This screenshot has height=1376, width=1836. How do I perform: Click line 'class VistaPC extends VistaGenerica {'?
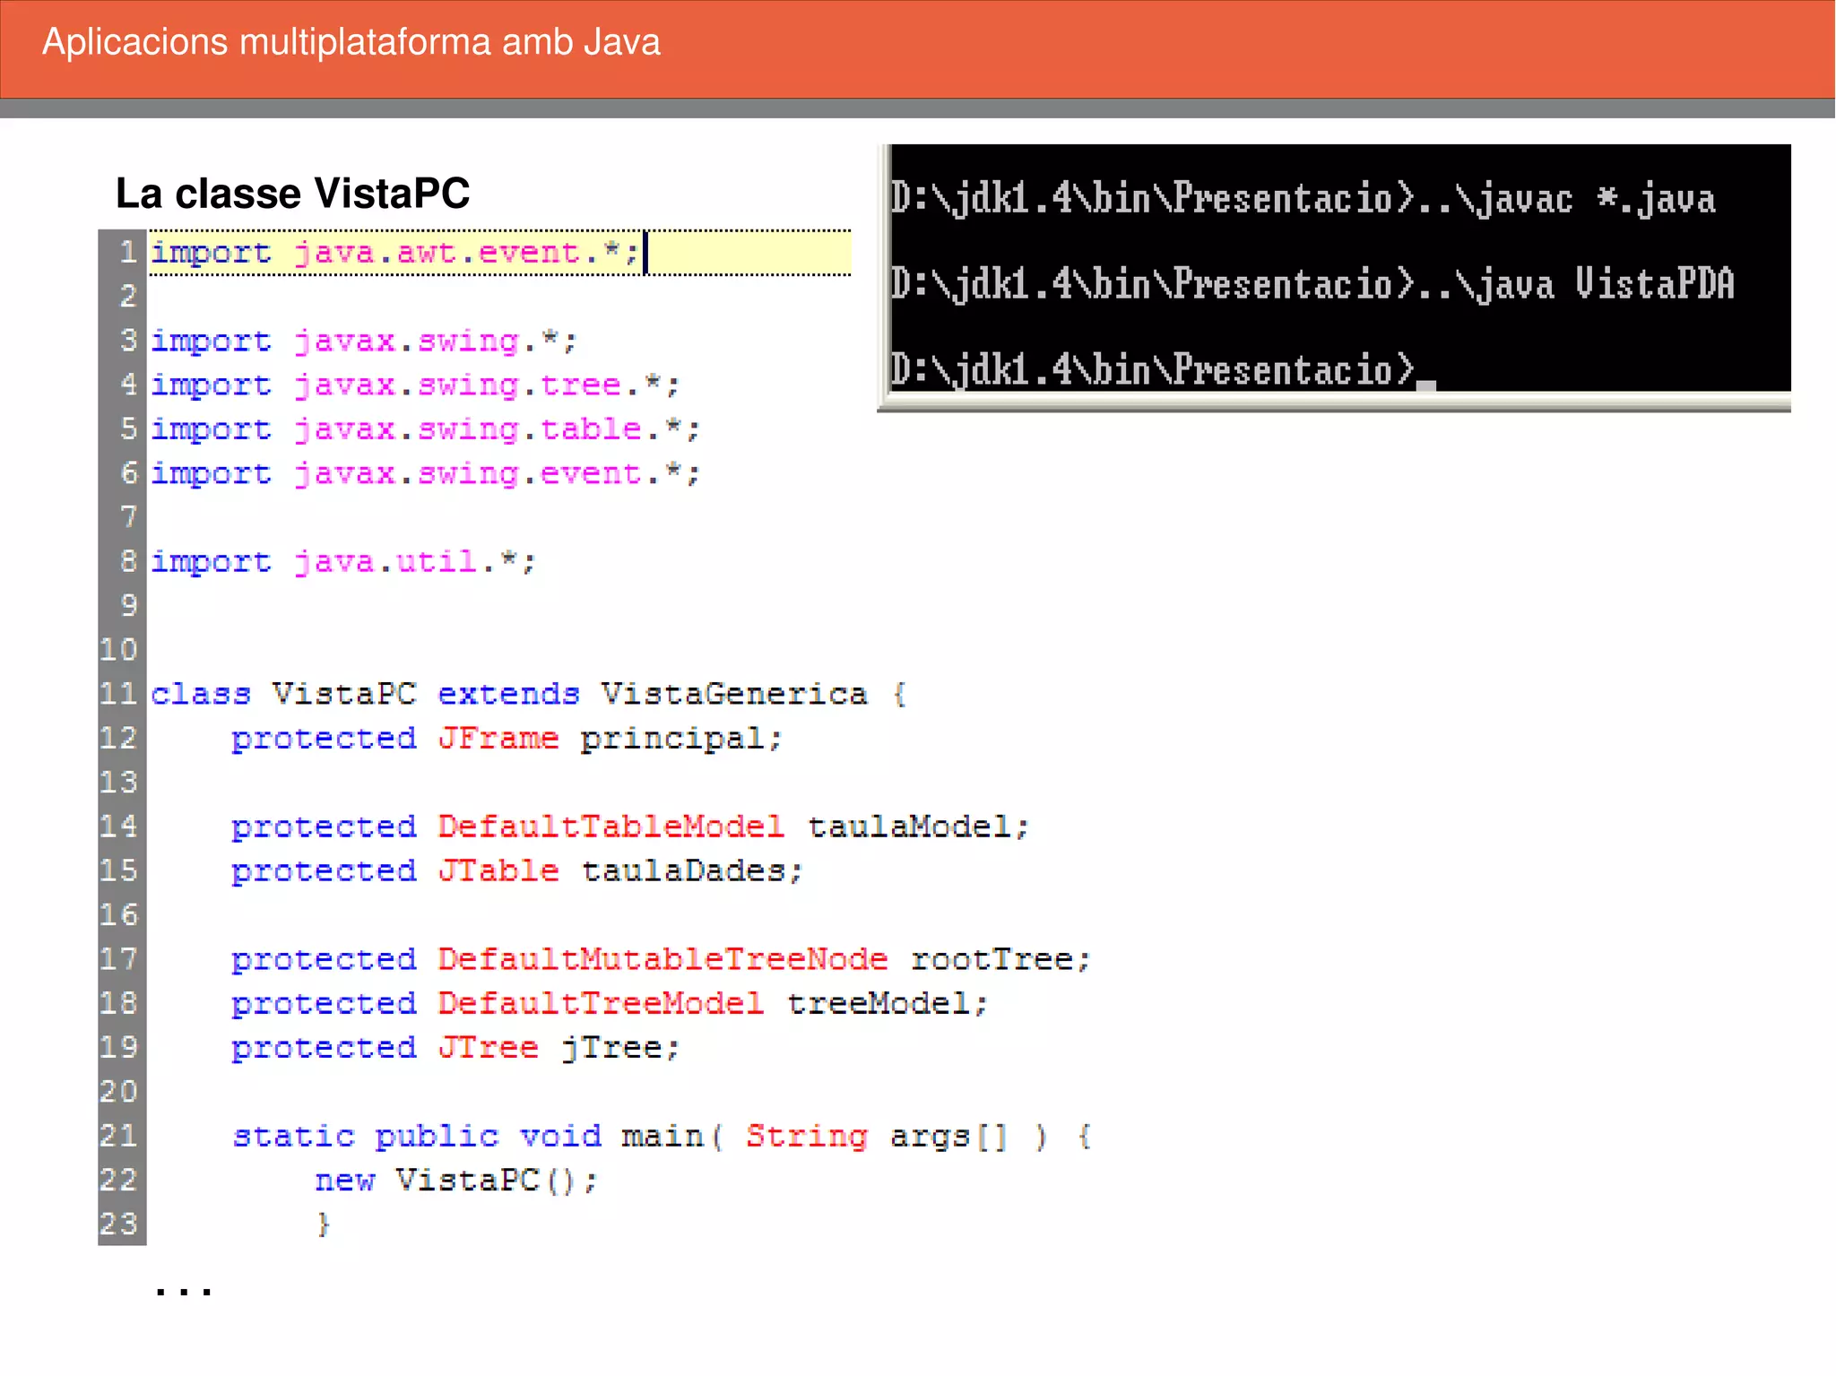pos(529,695)
